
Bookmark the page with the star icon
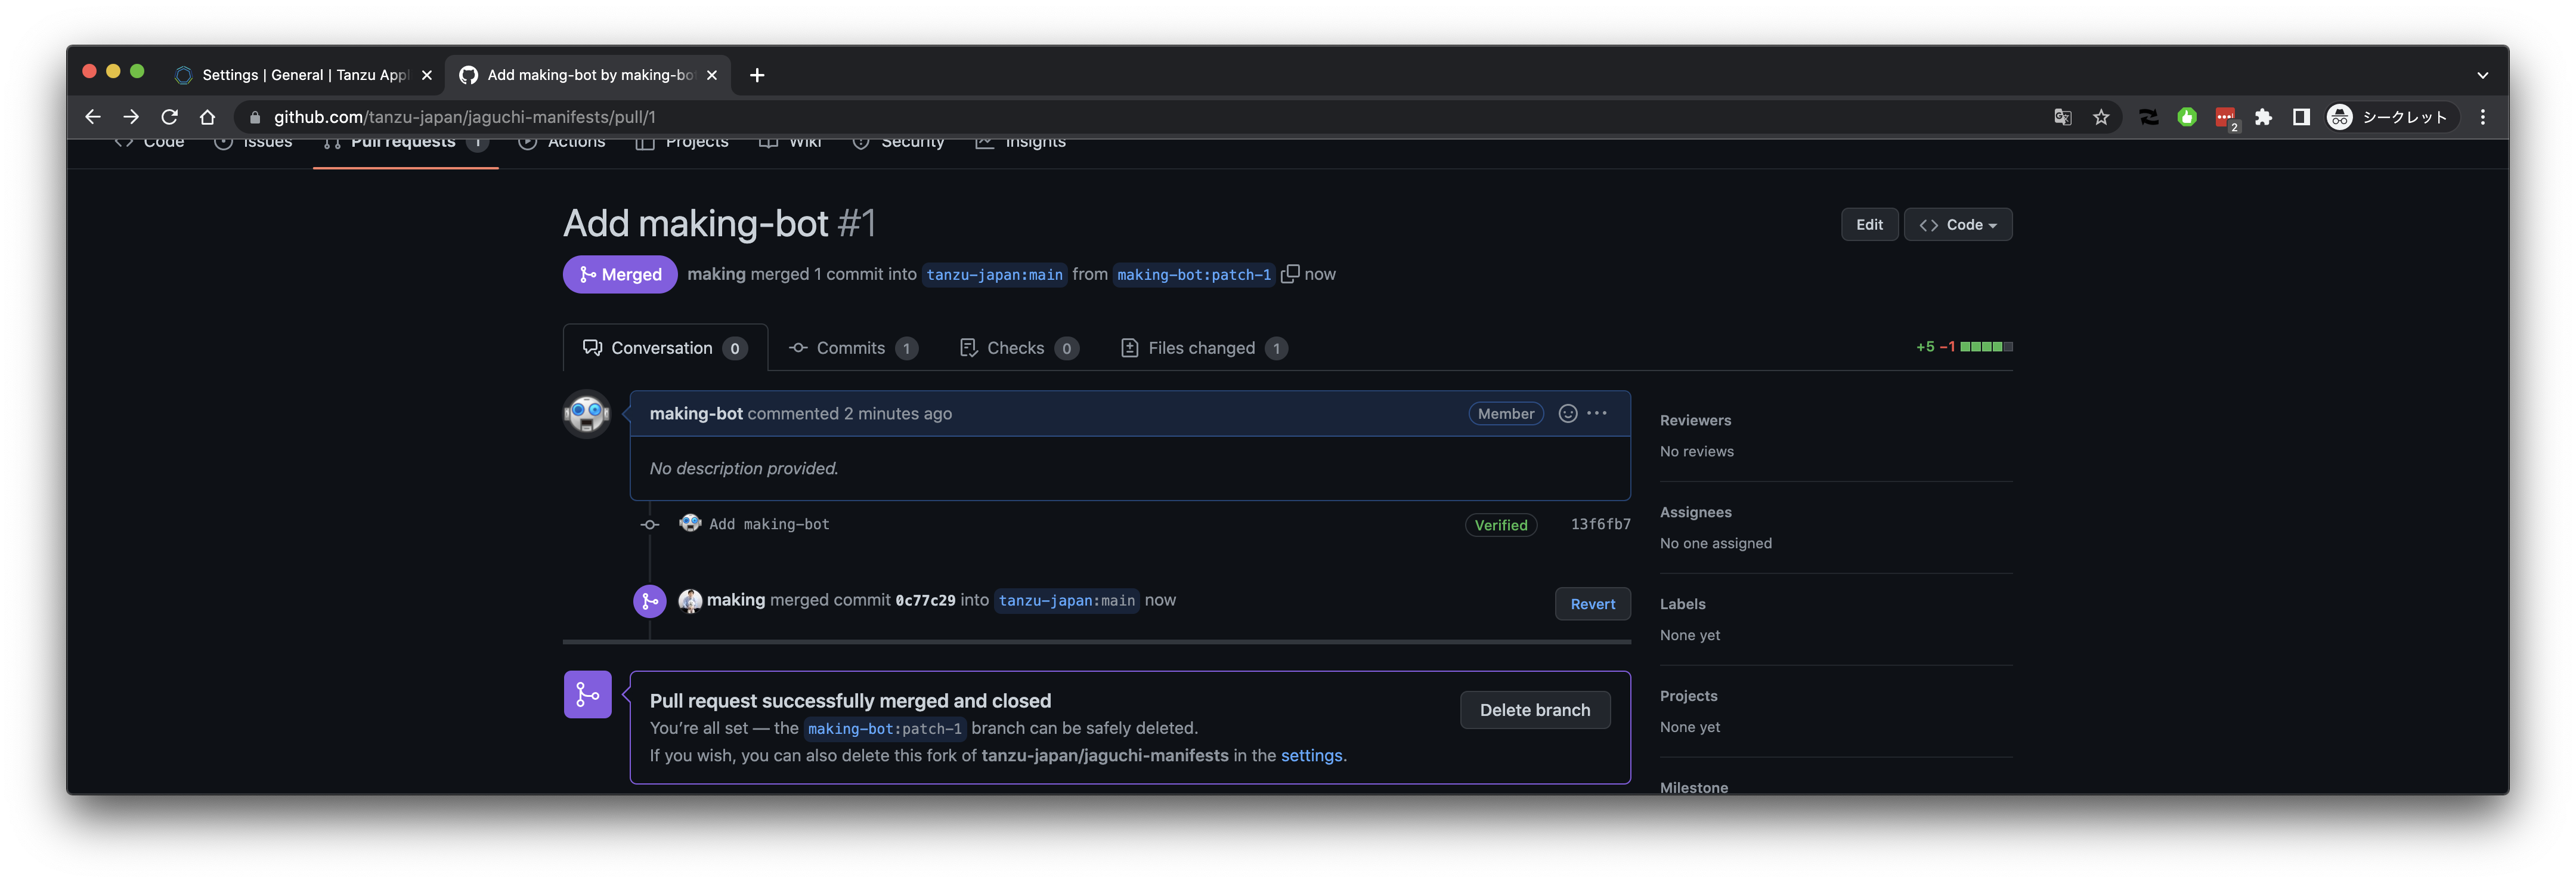[2101, 116]
